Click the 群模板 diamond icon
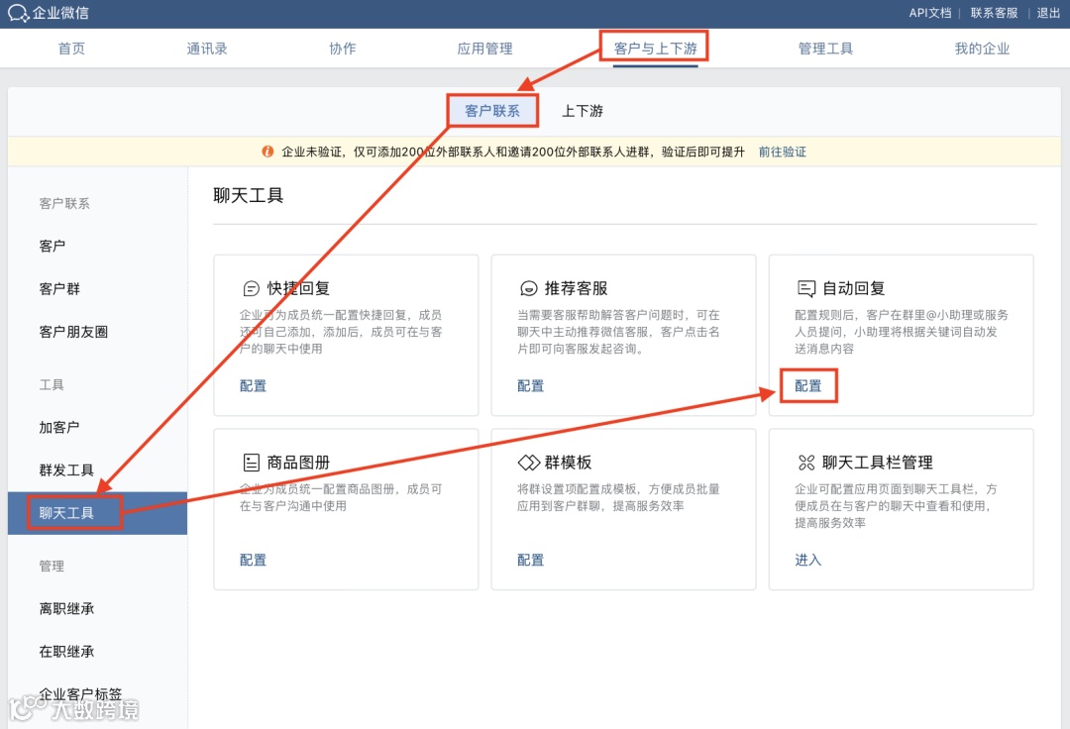The width and height of the screenshot is (1070, 729). click(529, 463)
